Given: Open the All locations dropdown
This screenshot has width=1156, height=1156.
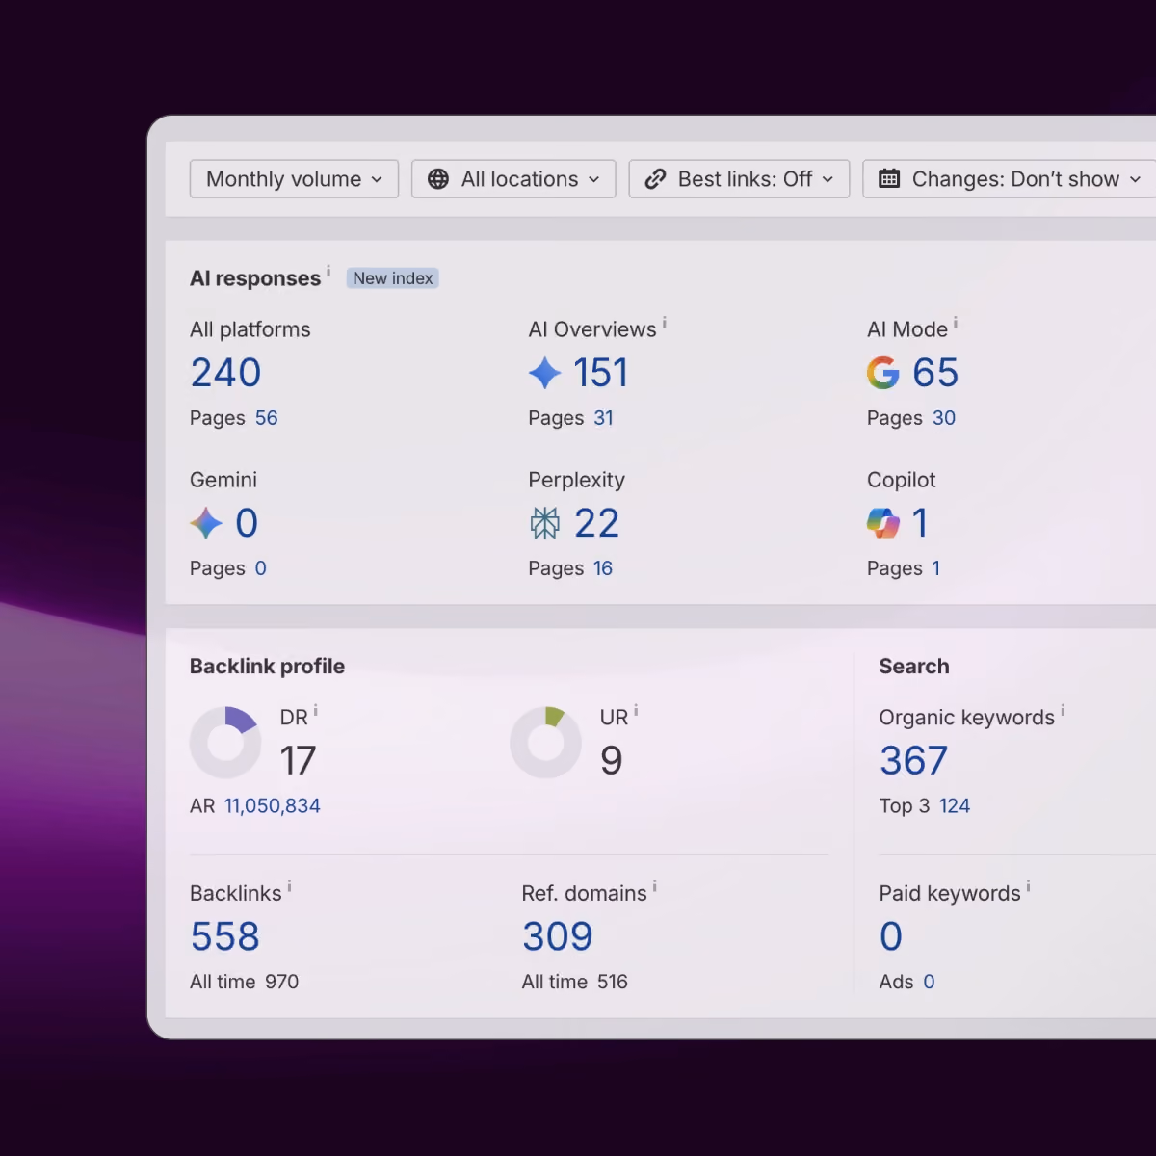Looking at the screenshot, I should (513, 179).
